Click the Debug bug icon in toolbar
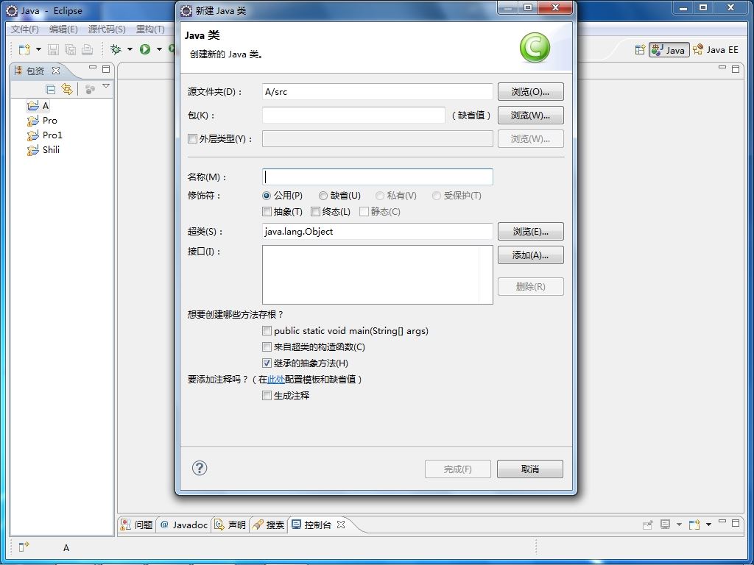The height and width of the screenshot is (565, 754). pos(116,49)
